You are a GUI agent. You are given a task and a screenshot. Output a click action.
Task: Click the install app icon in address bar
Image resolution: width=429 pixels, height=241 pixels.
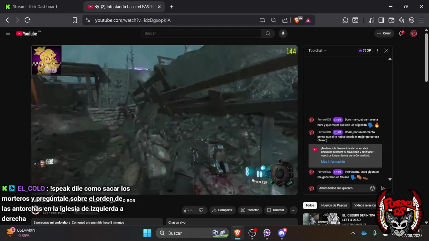[262, 20]
